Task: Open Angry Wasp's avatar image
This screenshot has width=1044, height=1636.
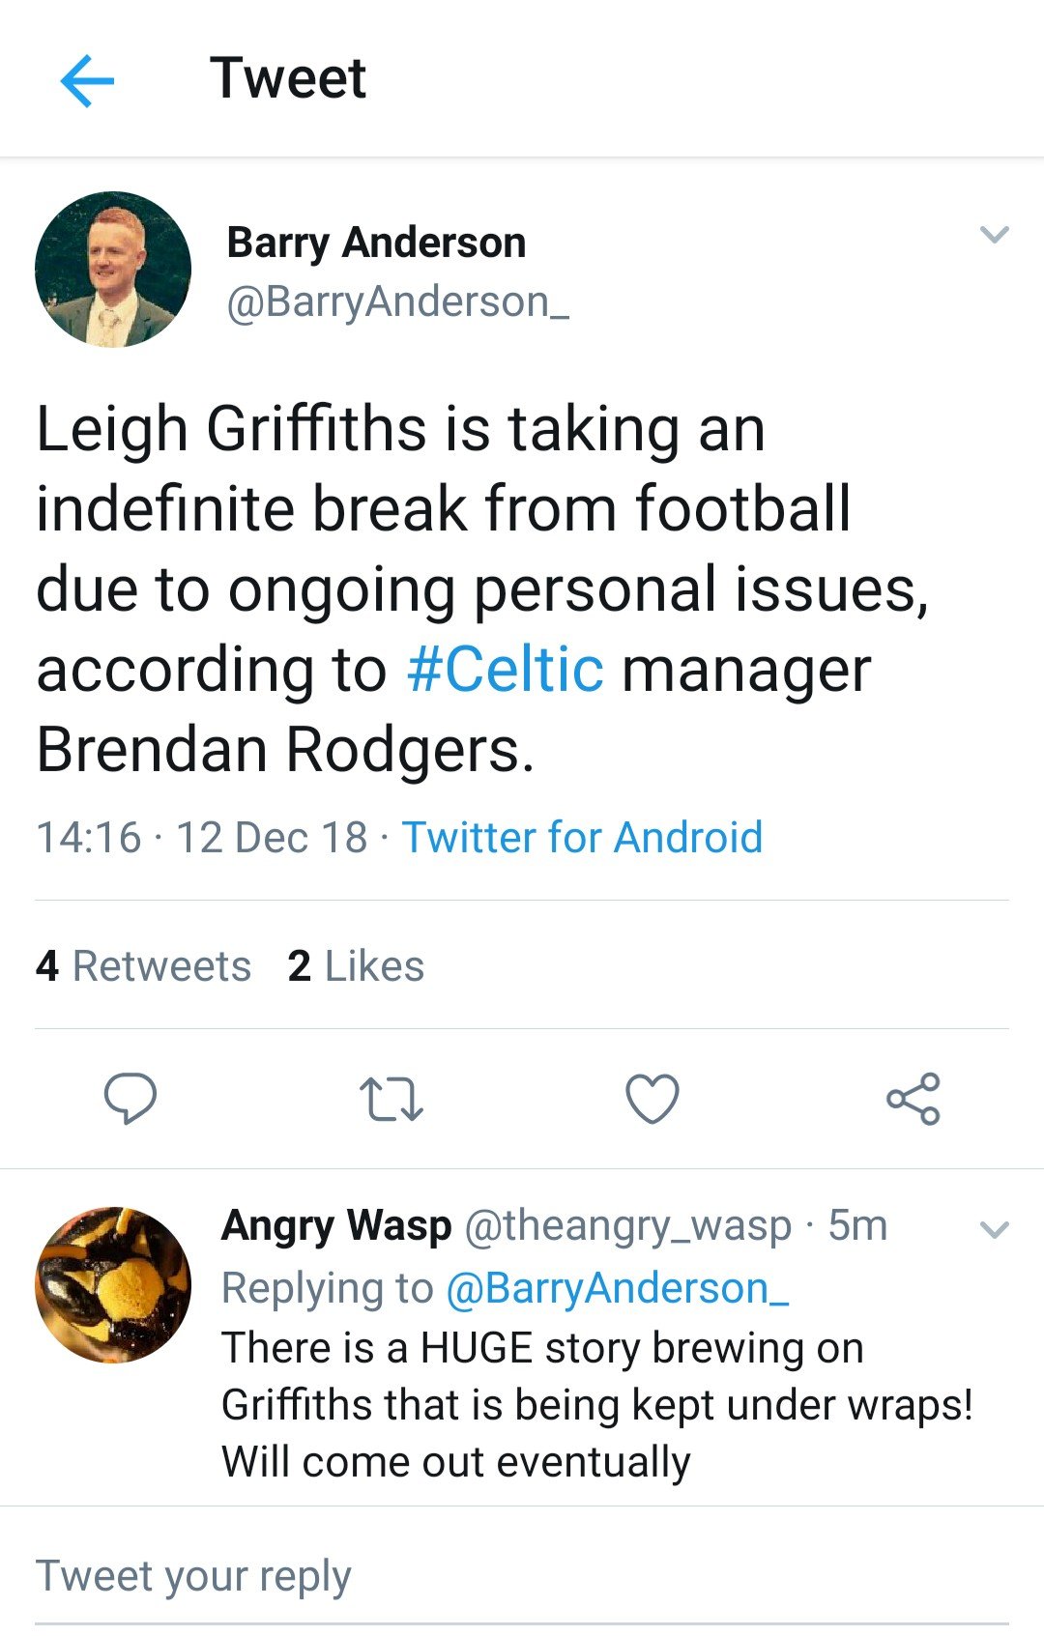Action: pyautogui.click(x=113, y=1284)
